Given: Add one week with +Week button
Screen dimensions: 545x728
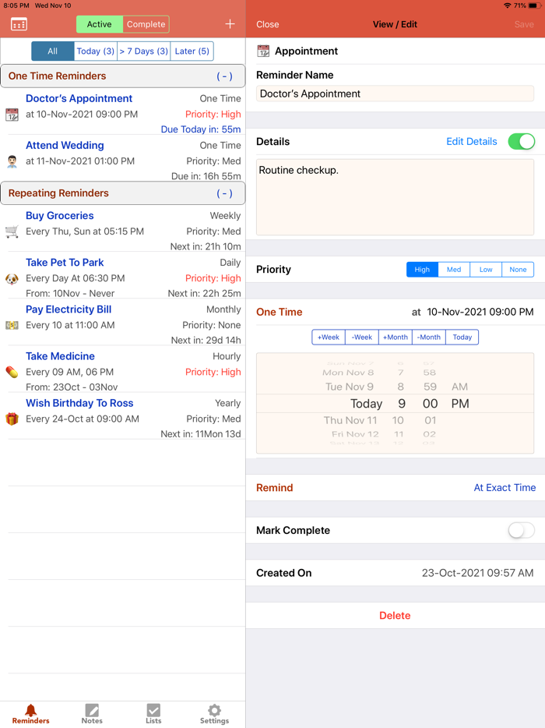Looking at the screenshot, I should click(x=329, y=337).
